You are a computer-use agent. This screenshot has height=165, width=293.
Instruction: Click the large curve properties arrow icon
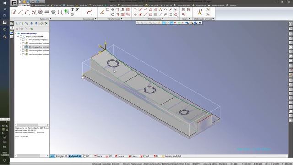pos(200,12)
